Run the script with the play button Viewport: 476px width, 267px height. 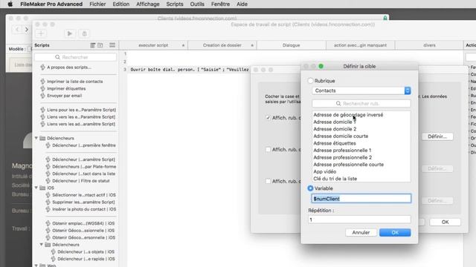69,33
